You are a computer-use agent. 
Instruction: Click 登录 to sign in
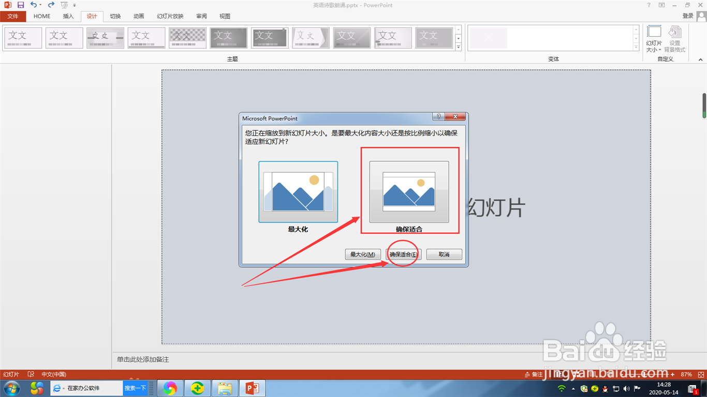point(688,16)
